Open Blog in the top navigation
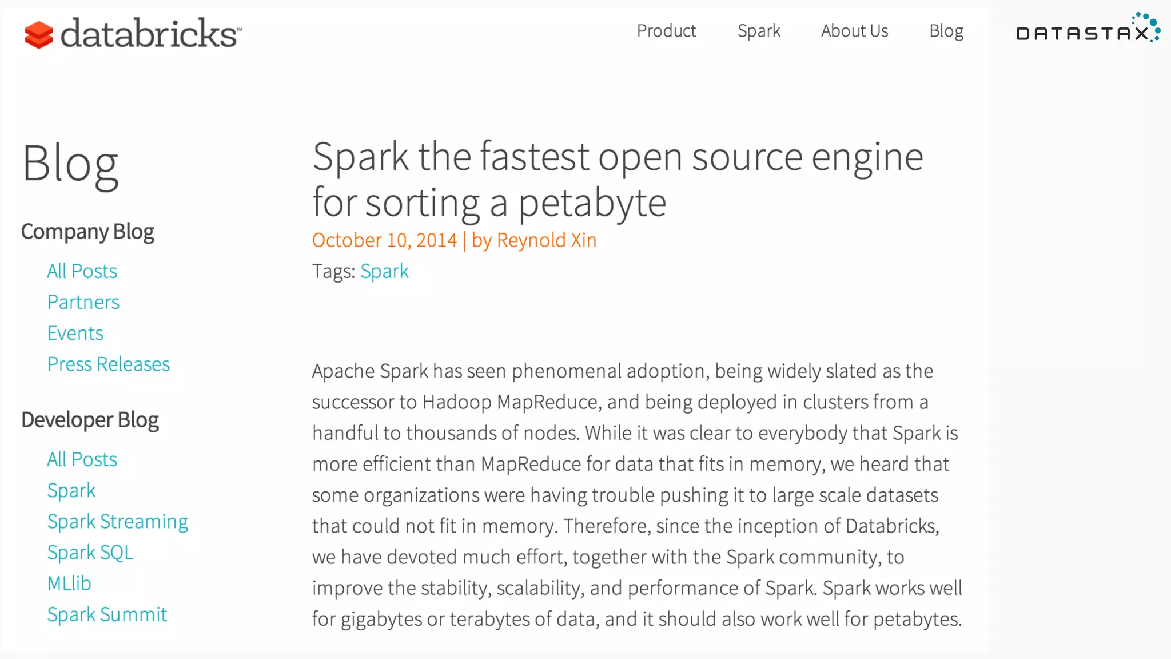This screenshot has width=1171, height=659. [946, 31]
